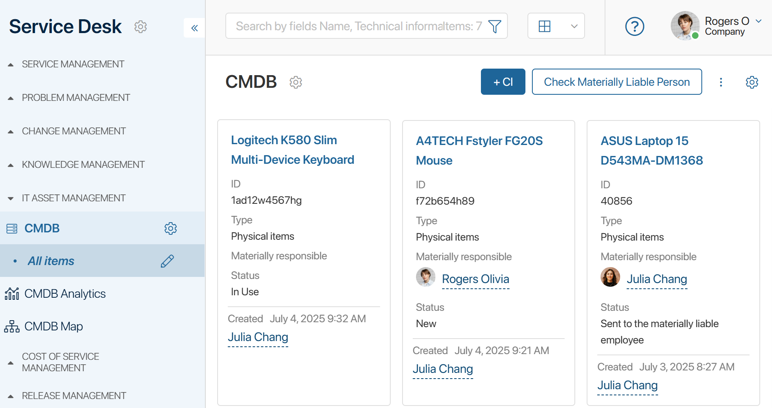Click Physical items type in Logitech card
The width and height of the screenshot is (772, 408).
pyautogui.click(x=263, y=236)
